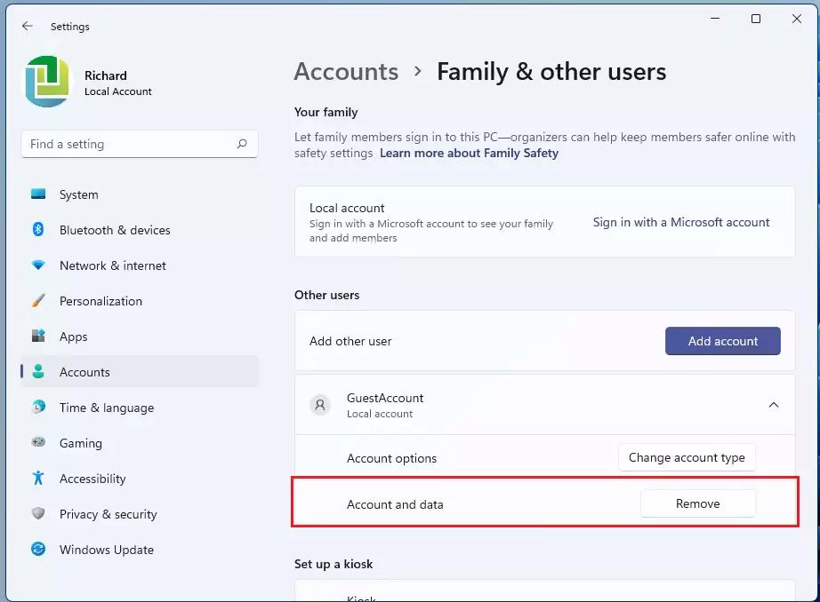The image size is (820, 602).
Task: Open the Accessibility section
Action: [92, 479]
